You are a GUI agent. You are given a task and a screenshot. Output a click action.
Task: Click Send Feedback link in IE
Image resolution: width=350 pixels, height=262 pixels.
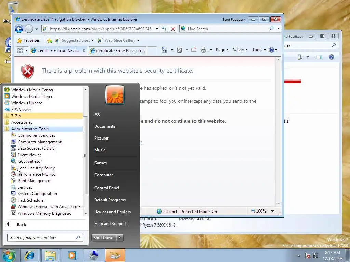click(x=234, y=19)
